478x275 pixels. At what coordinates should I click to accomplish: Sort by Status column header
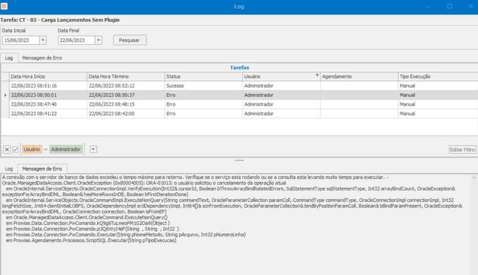(204, 77)
